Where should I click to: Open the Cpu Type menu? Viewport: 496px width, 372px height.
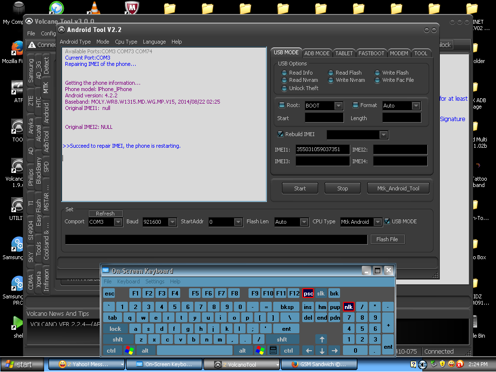click(126, 42)
